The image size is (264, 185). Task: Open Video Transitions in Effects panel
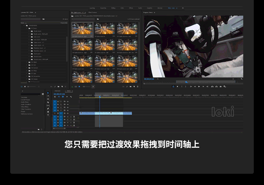[x=26, y=109]
